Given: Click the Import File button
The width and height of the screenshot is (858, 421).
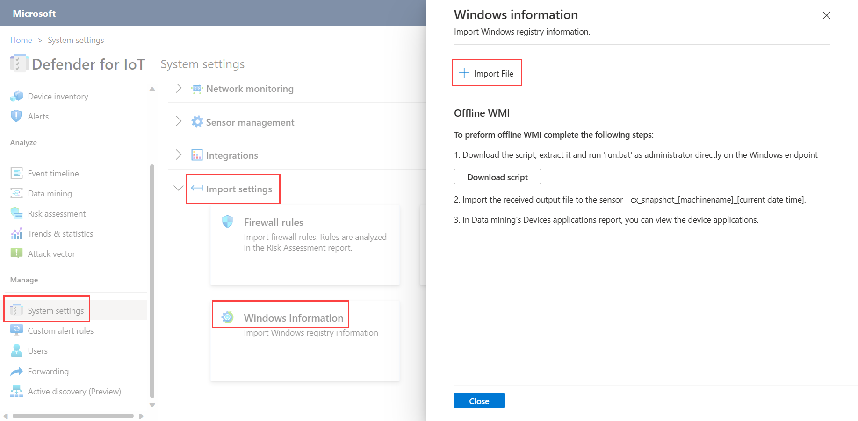Looking at the screenshot, I should pos(487,73).
